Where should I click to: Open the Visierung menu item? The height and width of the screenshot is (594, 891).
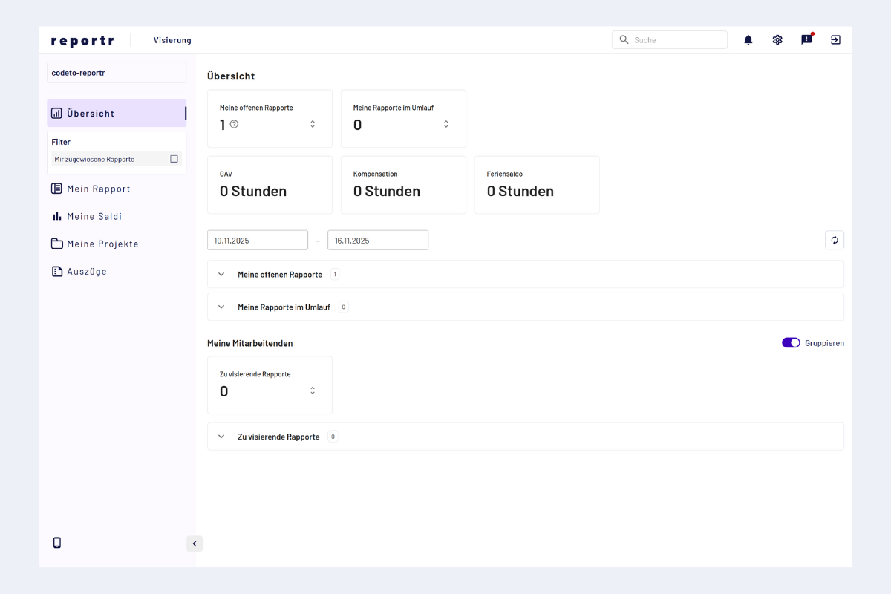(x=172, y=40)
